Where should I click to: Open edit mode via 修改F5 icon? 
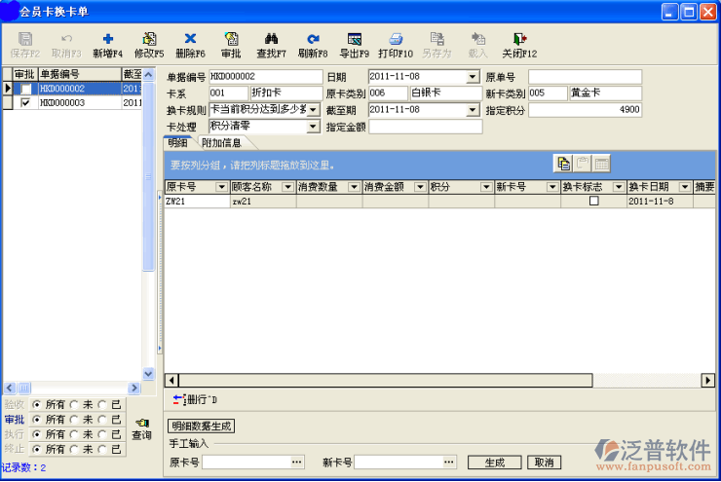(x=149, y=39)
